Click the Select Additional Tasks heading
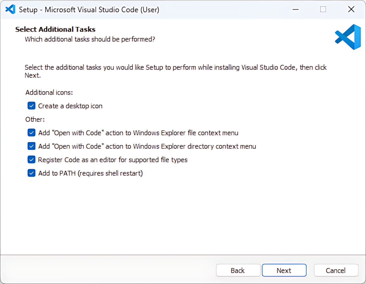 tap(55, 29)
